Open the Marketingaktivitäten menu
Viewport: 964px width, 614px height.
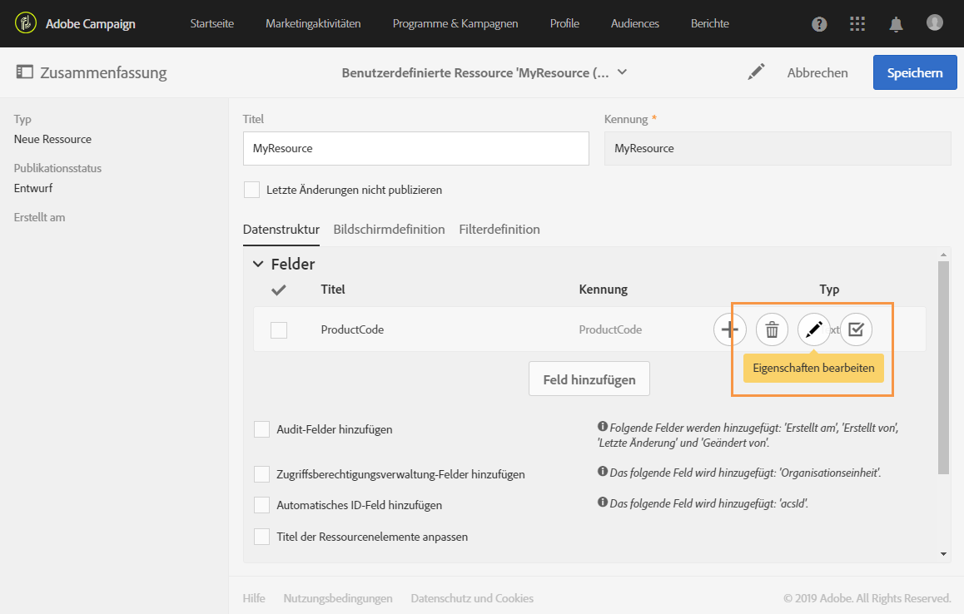tap(313, 23)
